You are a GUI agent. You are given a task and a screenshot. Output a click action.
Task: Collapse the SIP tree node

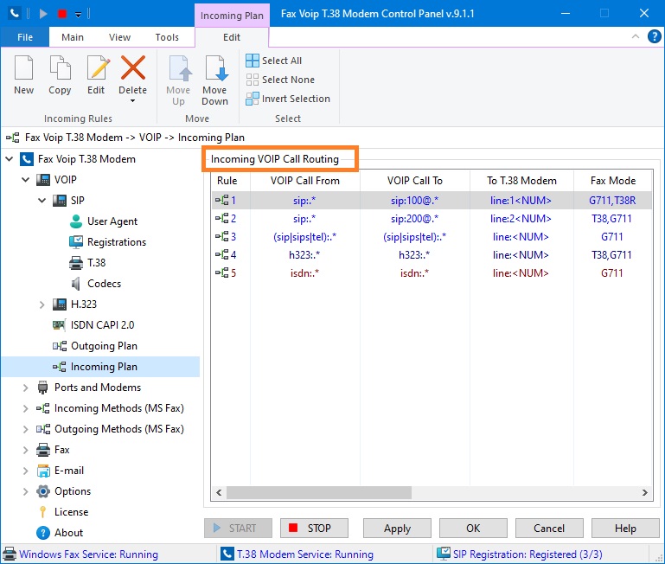(42, 201)
